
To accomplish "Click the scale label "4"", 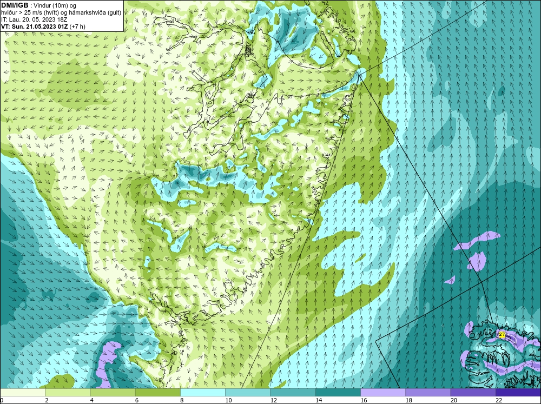I will (x=92, y=400).
